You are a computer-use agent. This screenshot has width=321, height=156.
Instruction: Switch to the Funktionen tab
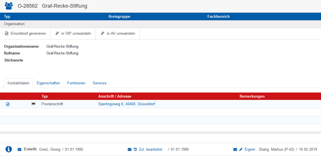(x=76, y=83)
